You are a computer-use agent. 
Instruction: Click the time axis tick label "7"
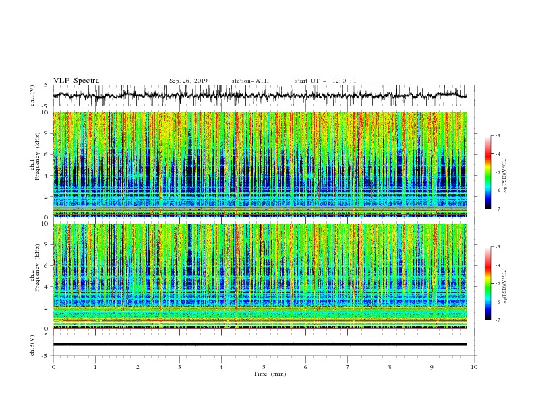pyautogui.click(x=348, y=367)
